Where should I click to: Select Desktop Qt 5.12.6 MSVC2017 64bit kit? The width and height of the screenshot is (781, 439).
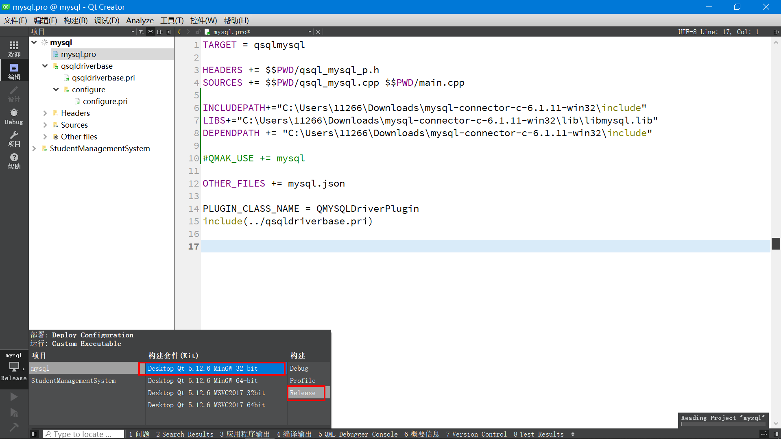tap(206, 405)
